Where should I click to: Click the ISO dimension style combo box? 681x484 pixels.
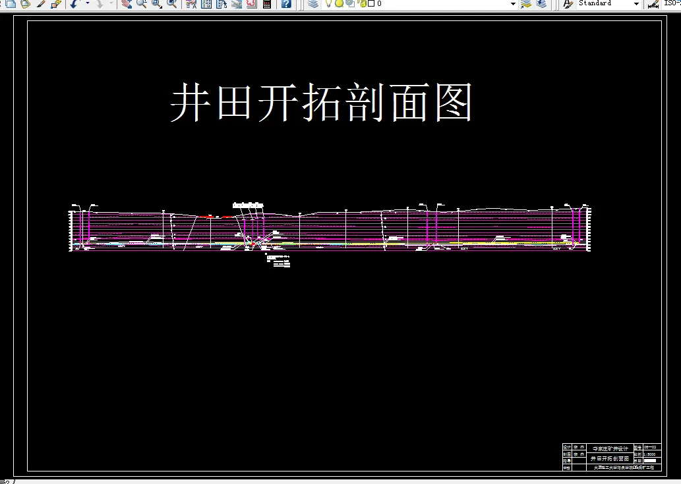672,3
